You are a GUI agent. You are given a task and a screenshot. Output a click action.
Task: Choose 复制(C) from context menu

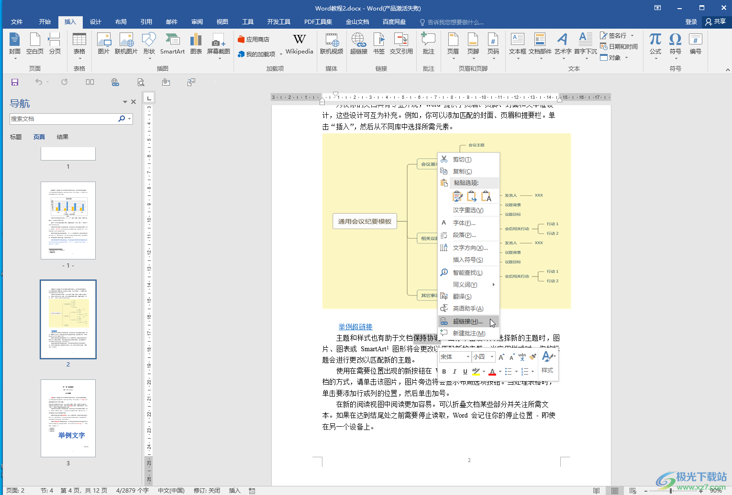point(469,172)
